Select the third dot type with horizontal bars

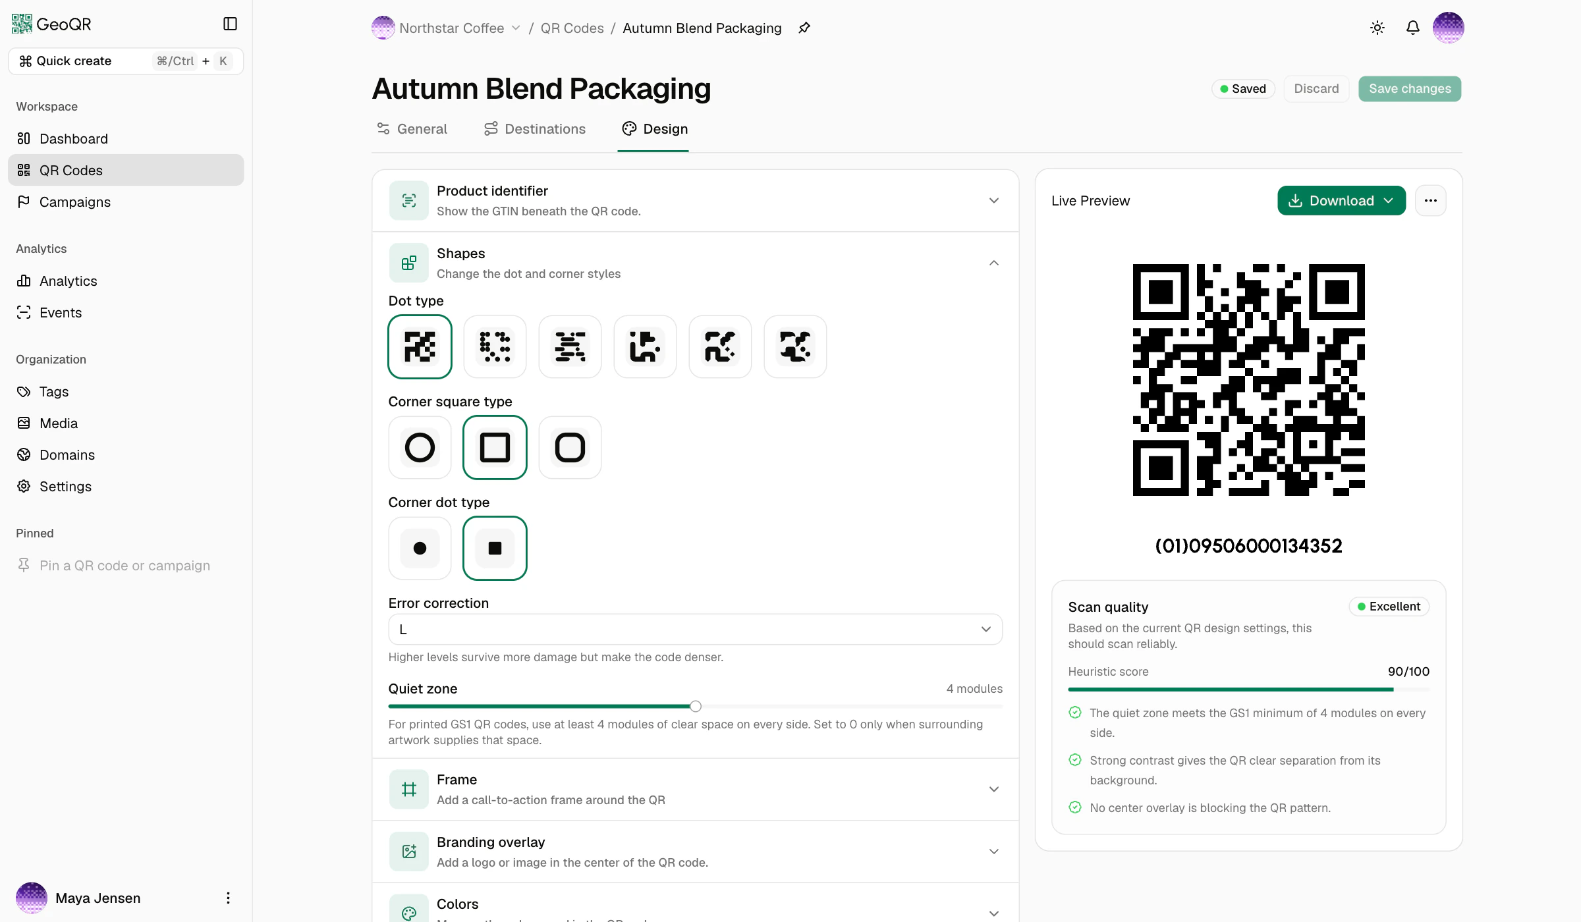[x=570, y=346]
